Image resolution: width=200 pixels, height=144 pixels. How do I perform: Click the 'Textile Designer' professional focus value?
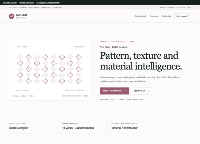pyautogui.click(x=18, y=128)
